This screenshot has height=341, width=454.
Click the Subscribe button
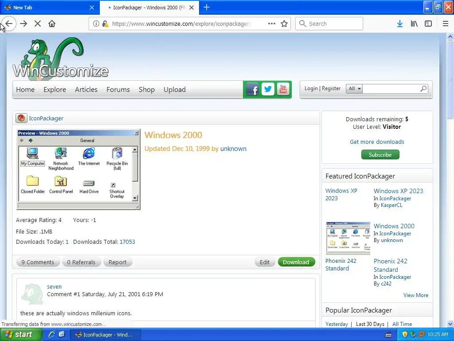click(380, 155)
